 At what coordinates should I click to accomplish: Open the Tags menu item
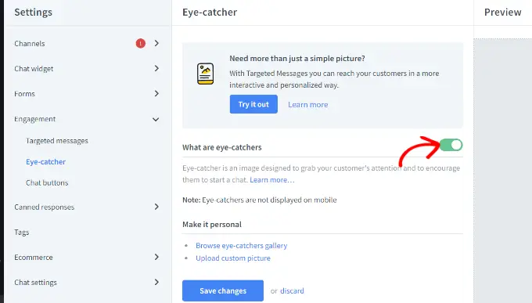(x=22, y=233)
